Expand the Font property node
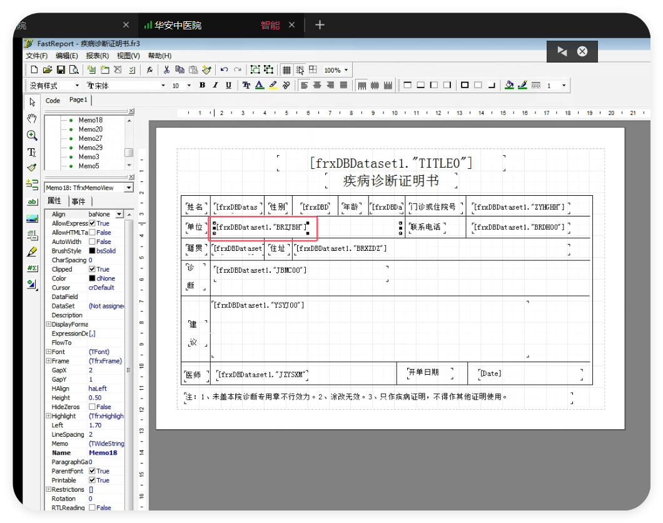This screenshot has width=663, height=523. (x=48, y=352)
